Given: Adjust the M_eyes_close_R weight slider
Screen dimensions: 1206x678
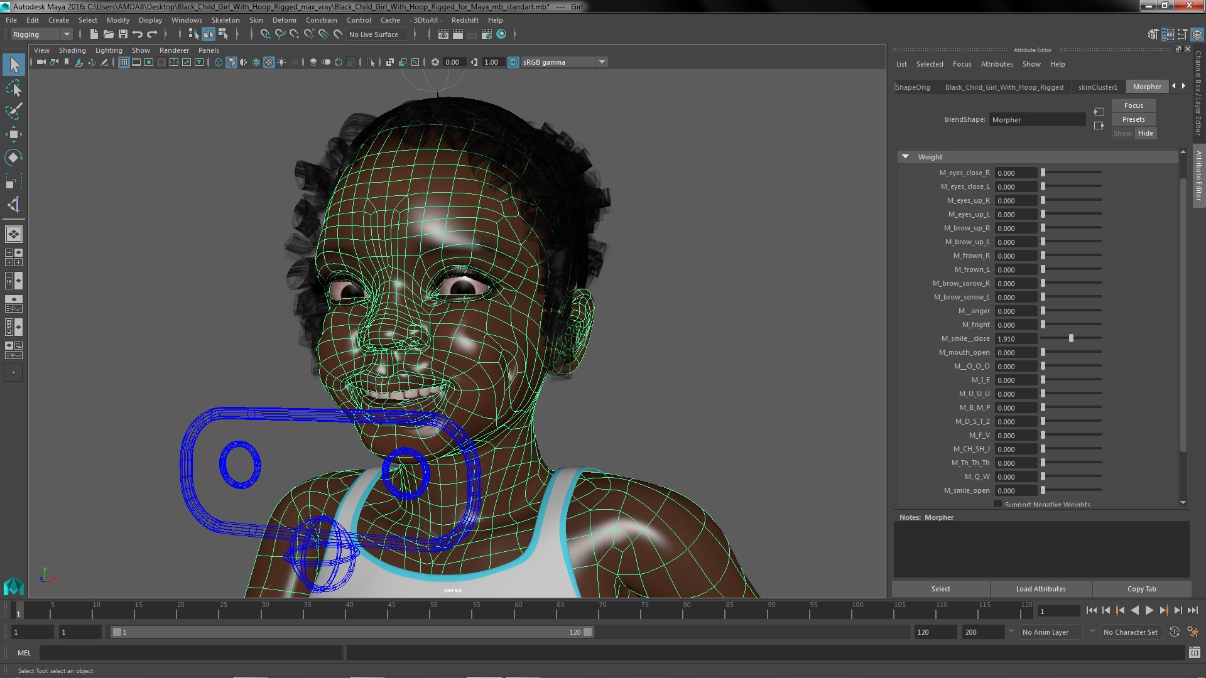Looking at the screenshot, I should 1070,173.
